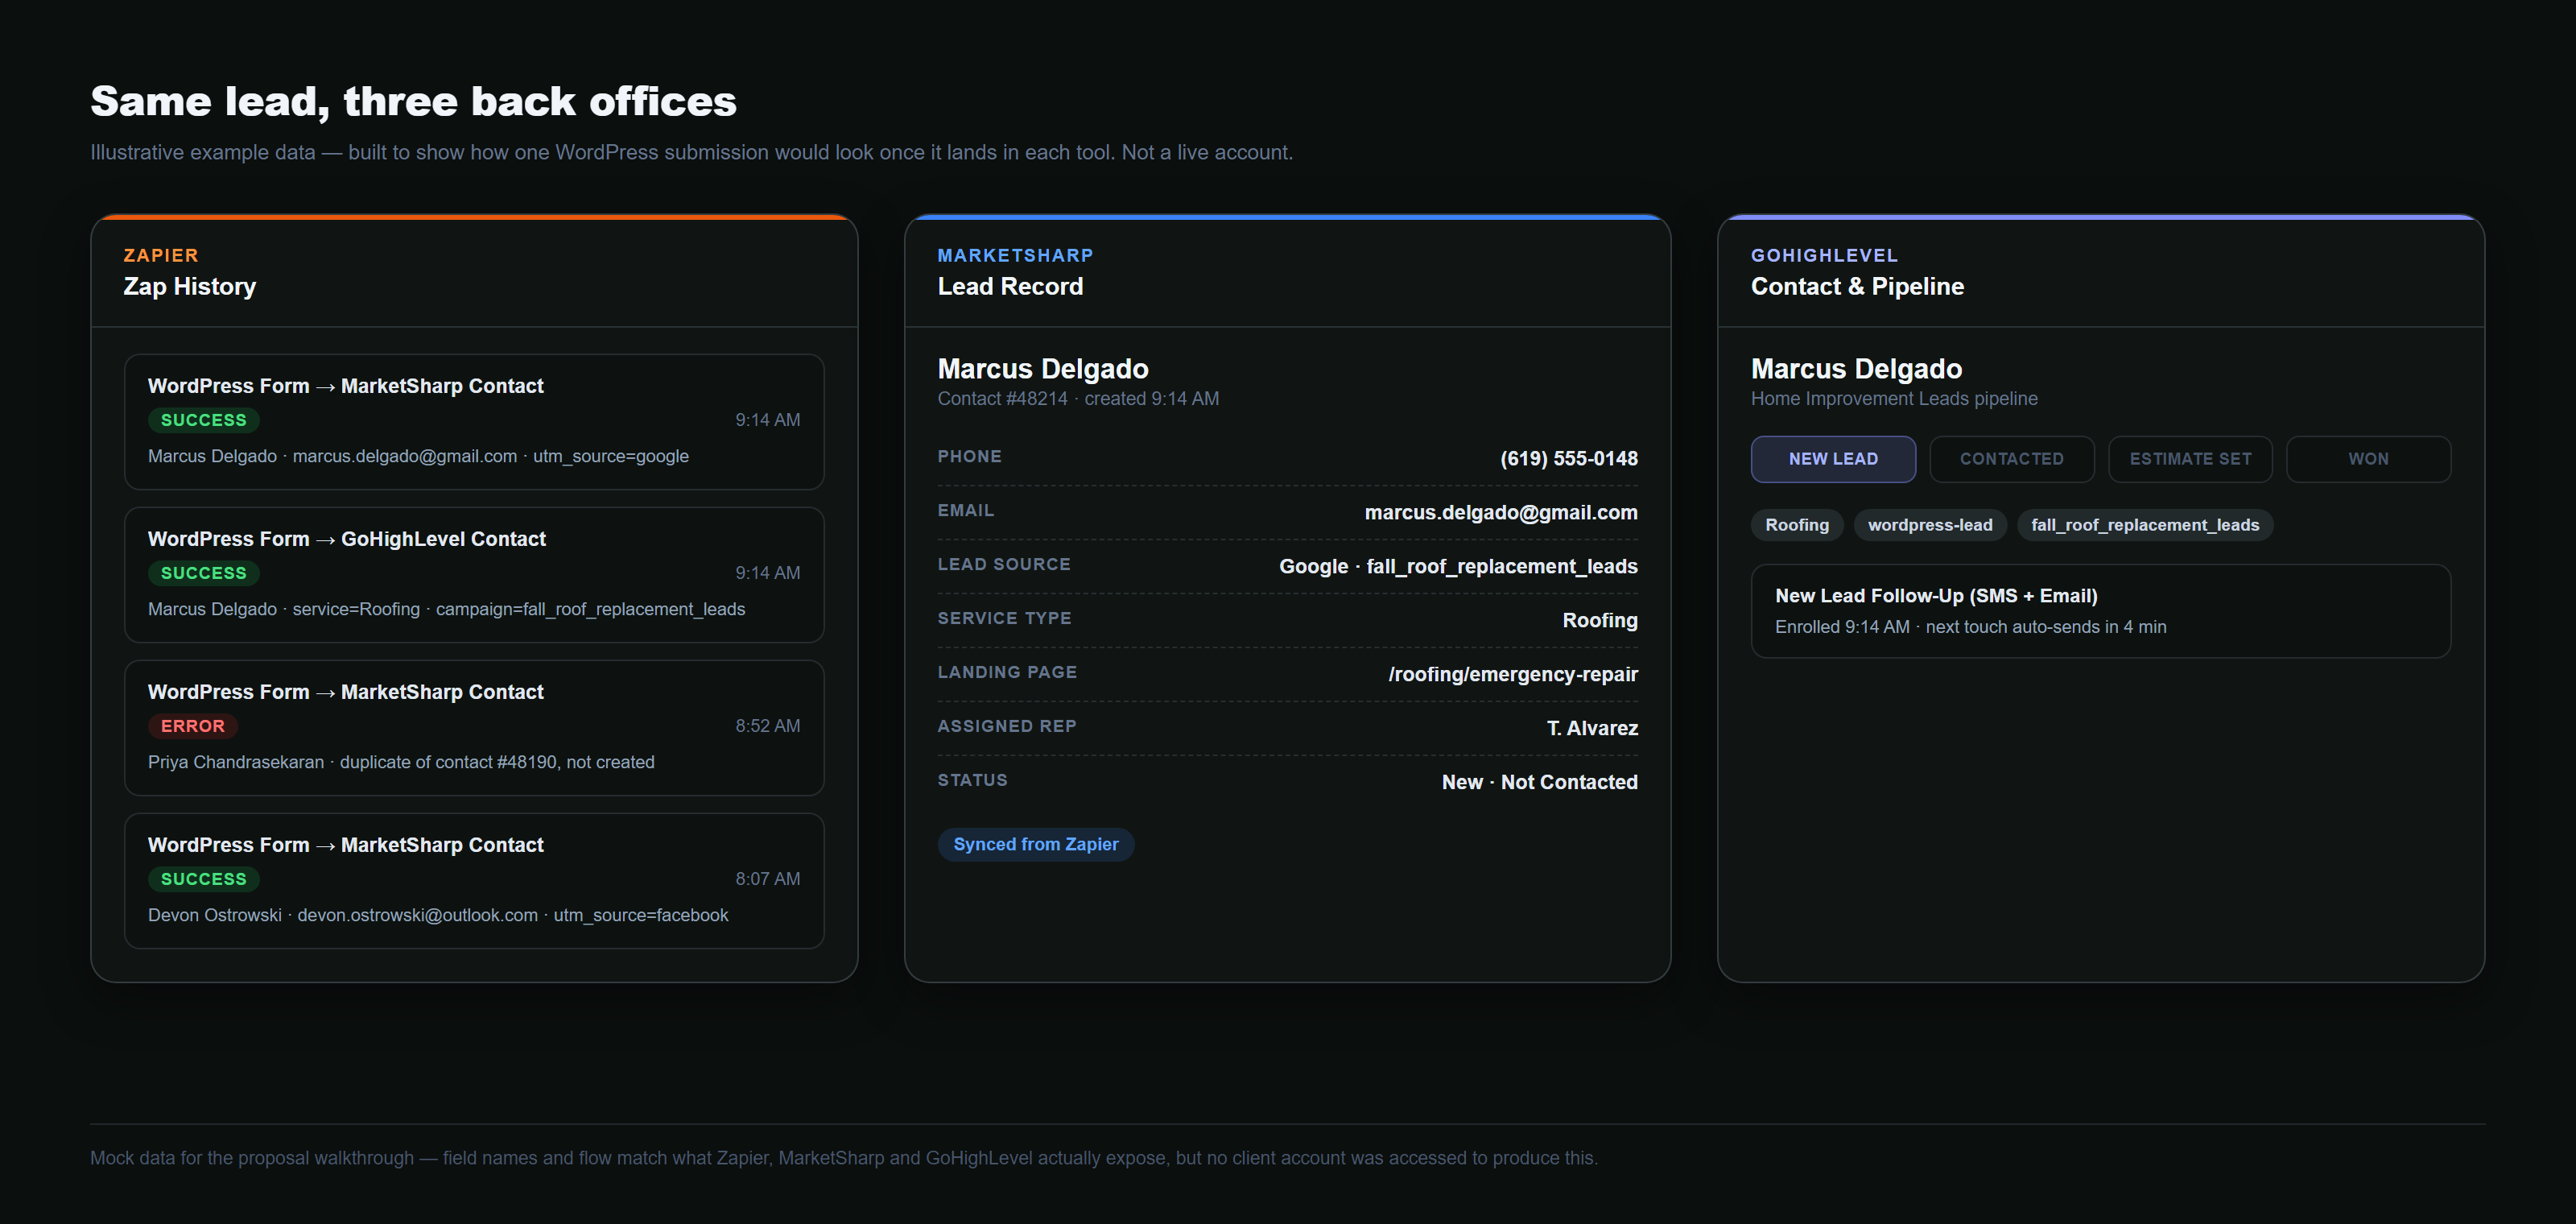This screenshot has height=1224, width=2576.
Task: Click the SUCCESS badge on the 8:07 AM run
Action: [203, 879]
